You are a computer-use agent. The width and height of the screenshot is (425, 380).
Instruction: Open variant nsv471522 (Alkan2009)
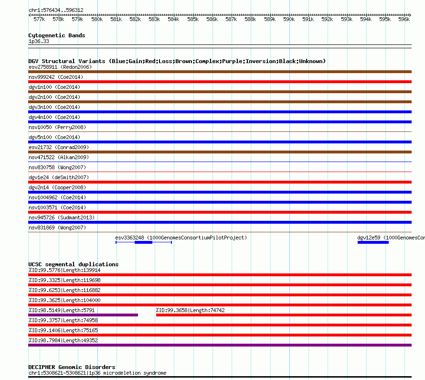tap(59, 157)
